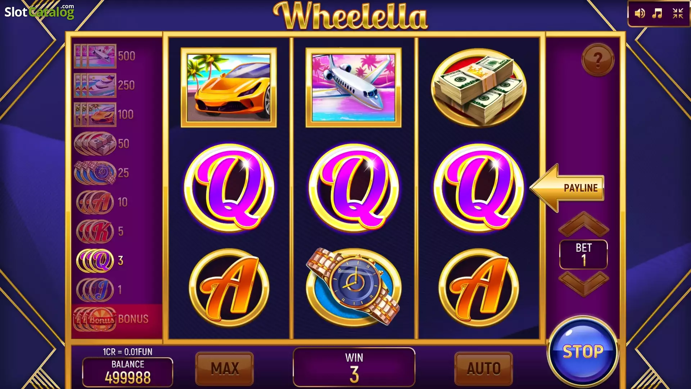Click the SlotCatalog logo

click(39, 12)
